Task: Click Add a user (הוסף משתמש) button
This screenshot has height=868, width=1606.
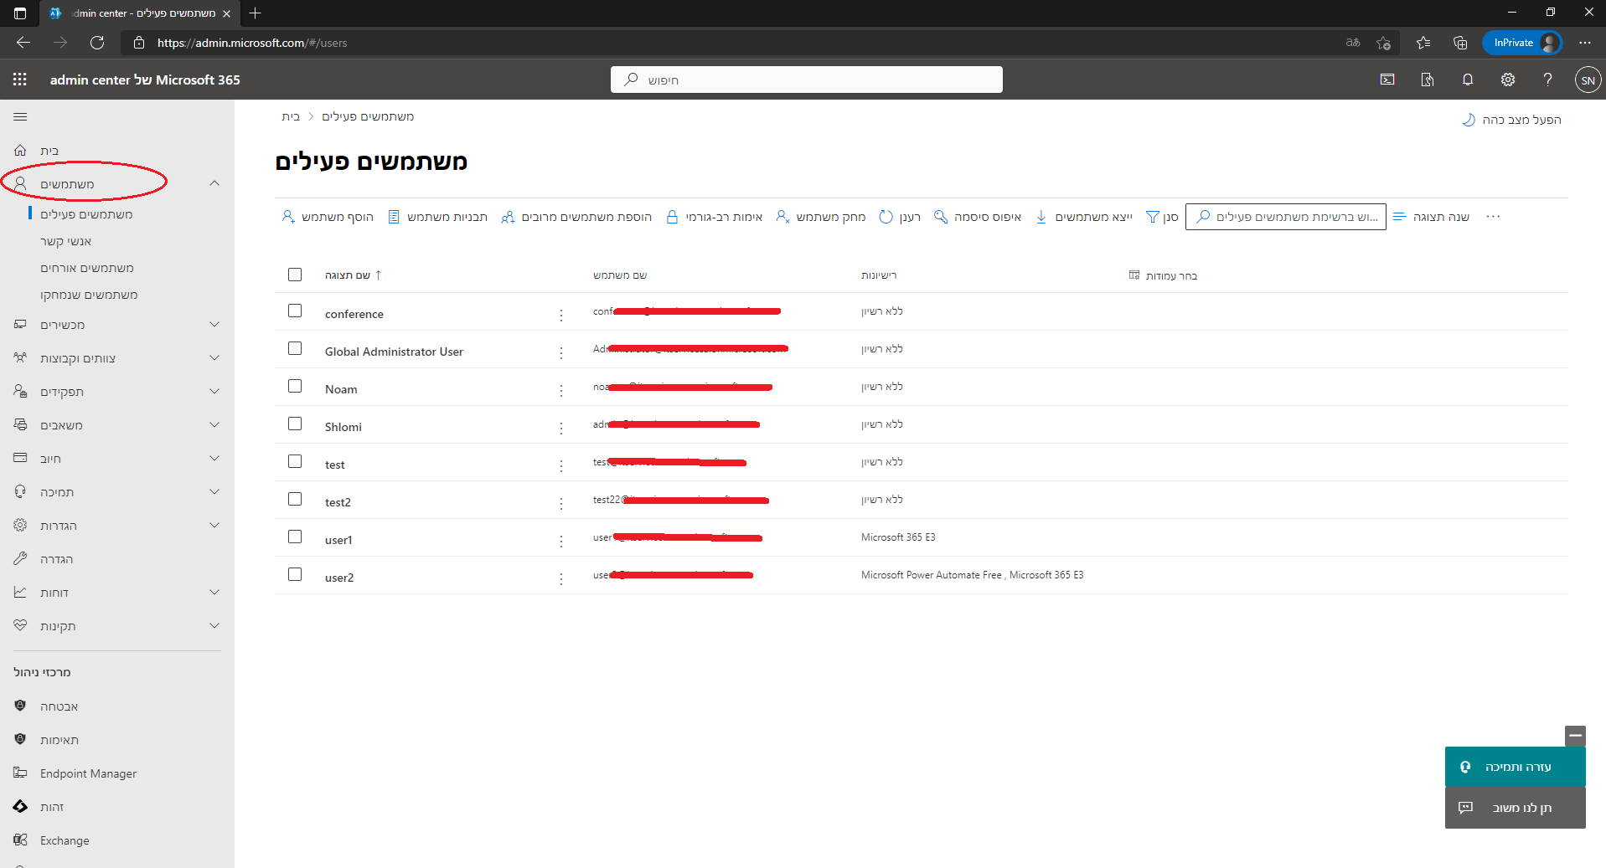Action: pos(328,217)
